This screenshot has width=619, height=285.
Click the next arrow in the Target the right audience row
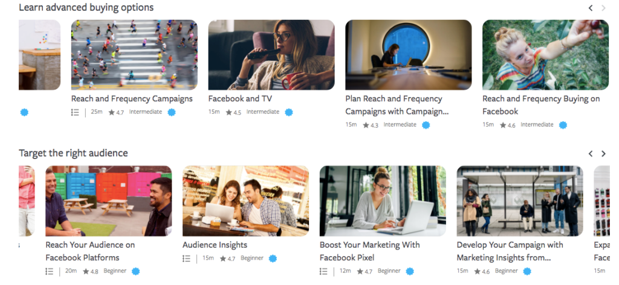(604, 154)
